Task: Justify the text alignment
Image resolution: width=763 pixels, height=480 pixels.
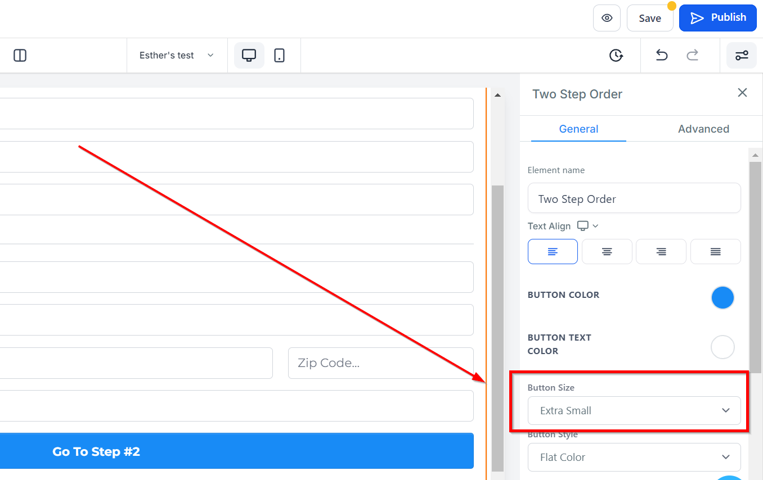Action: tap(716, 252)
